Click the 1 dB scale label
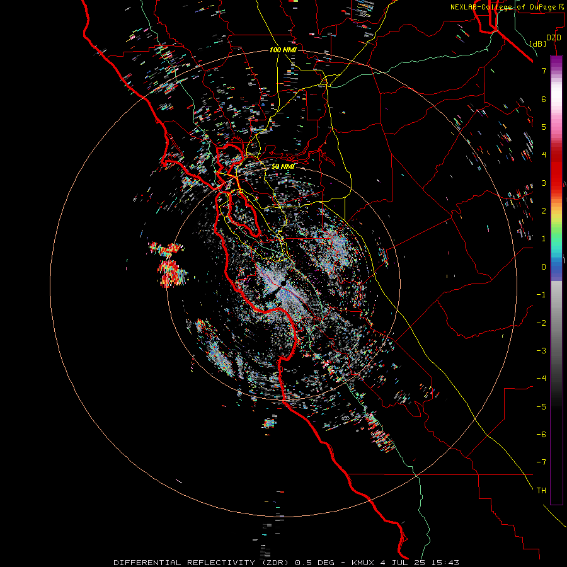Screen dimensions: 567x567 pos(544,239)
